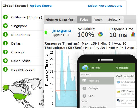The image size is (140, 108).
Task: Tap Check Website under Tools
Action: (x=97, y=107)
